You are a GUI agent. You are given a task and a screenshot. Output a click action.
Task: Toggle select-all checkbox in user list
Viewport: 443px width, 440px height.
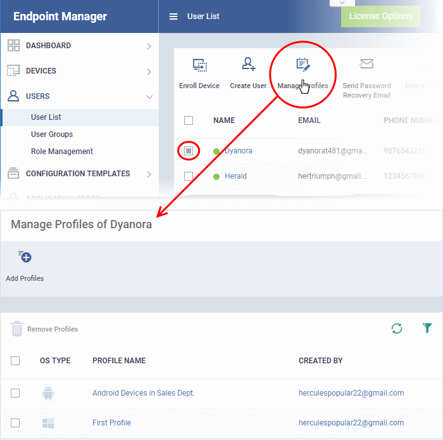pos(189,120)
